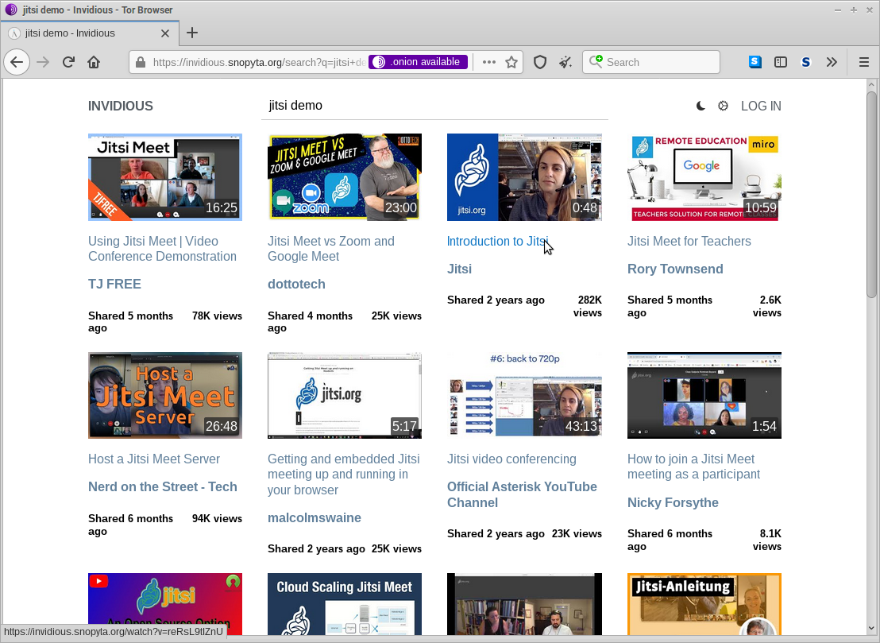880x643 pixels.
Task: Open the hamburger application menu
Action: click(864, 62)
